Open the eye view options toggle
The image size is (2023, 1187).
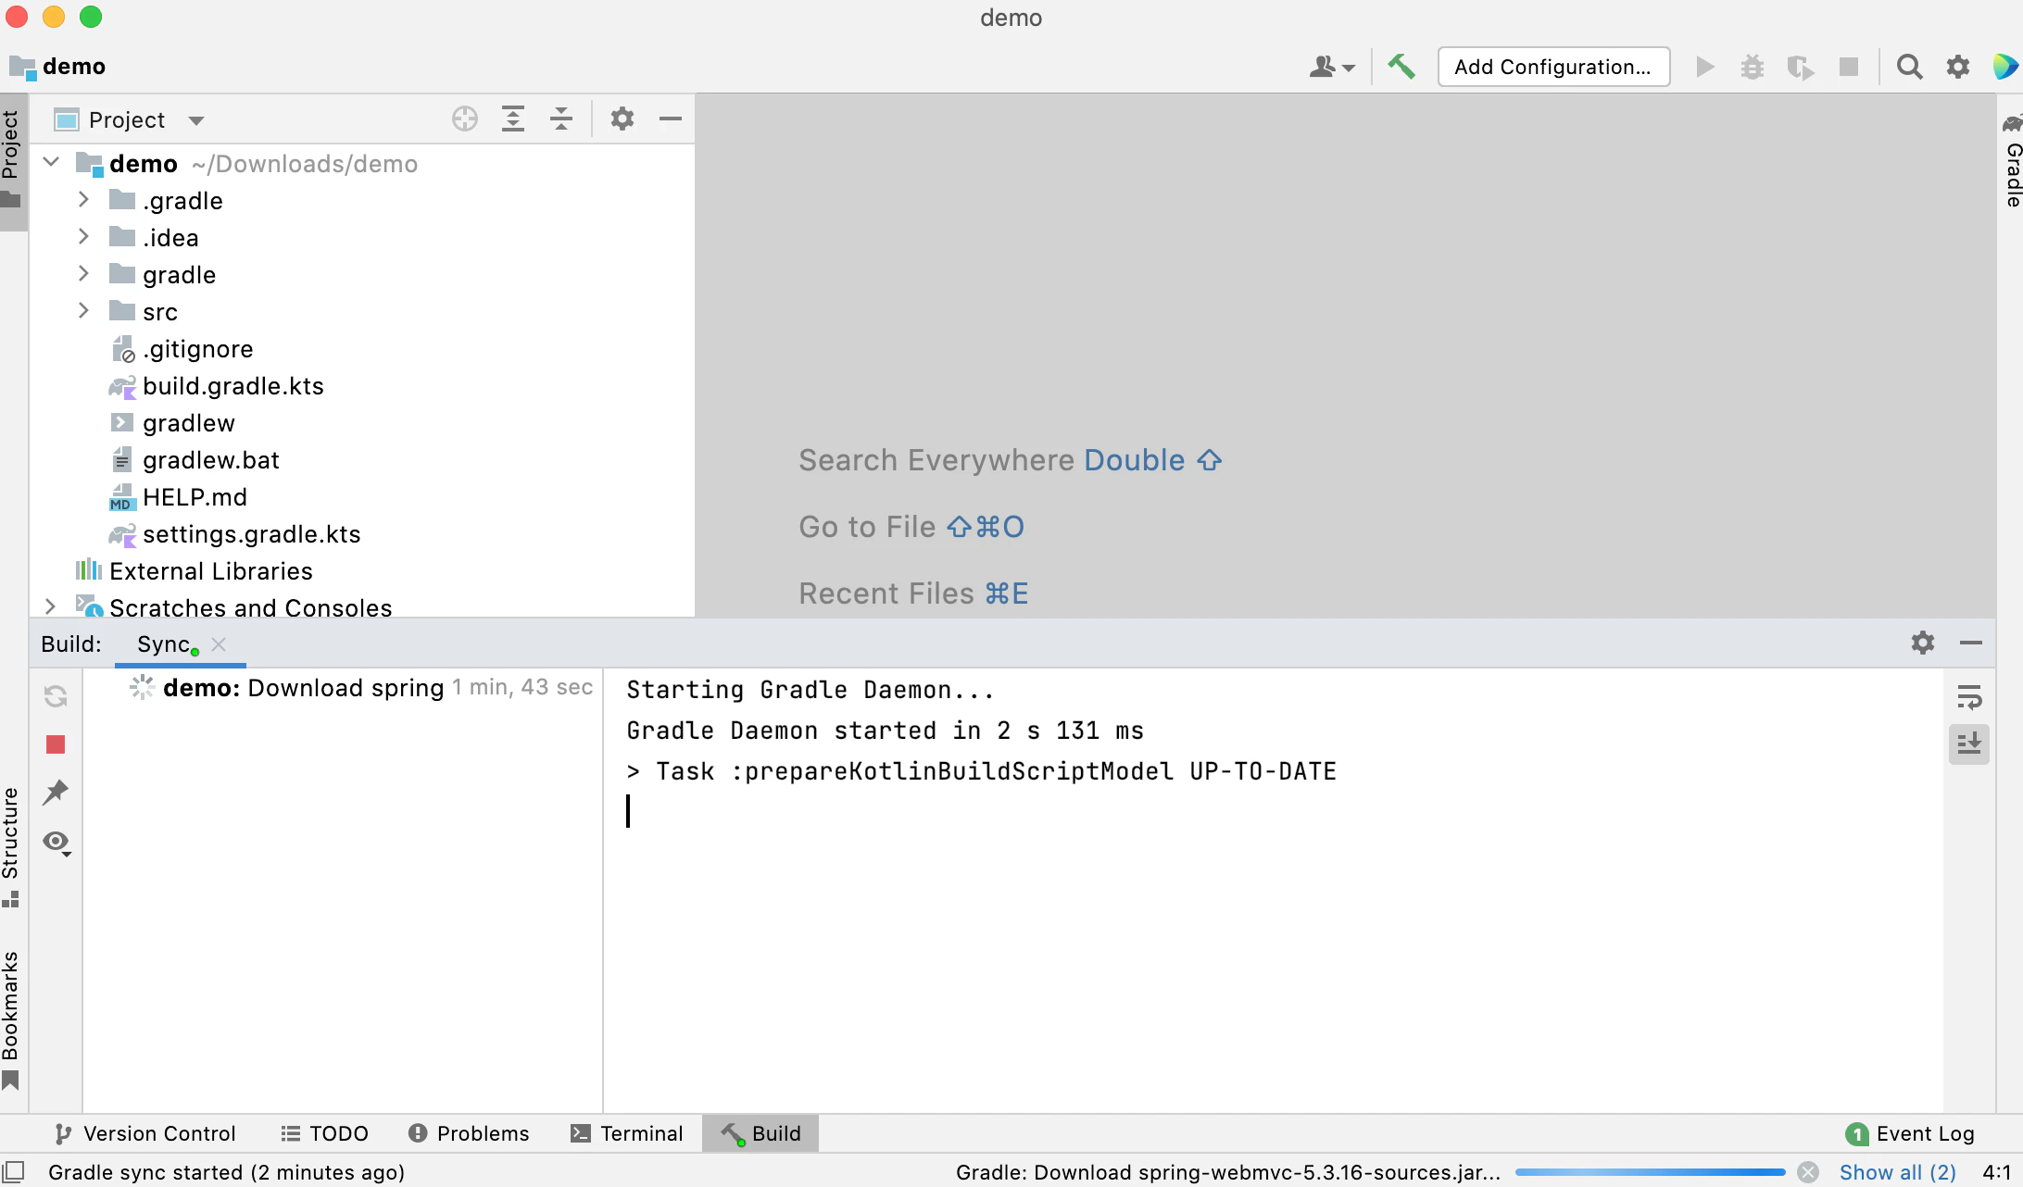pyautogui.click(x=56, y=843)
